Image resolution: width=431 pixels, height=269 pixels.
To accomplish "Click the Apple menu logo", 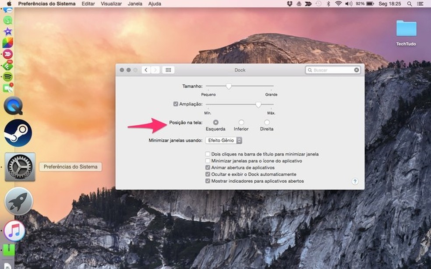I will [x=9, y=4].
